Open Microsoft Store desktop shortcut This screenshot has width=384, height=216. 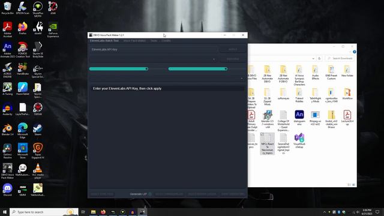pos(23,151)
